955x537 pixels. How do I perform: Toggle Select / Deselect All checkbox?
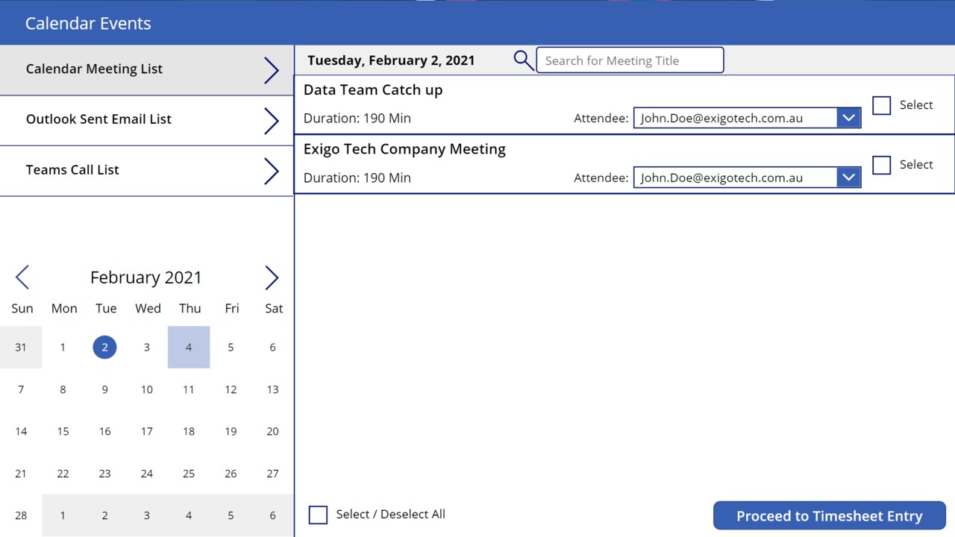[318, 515]
